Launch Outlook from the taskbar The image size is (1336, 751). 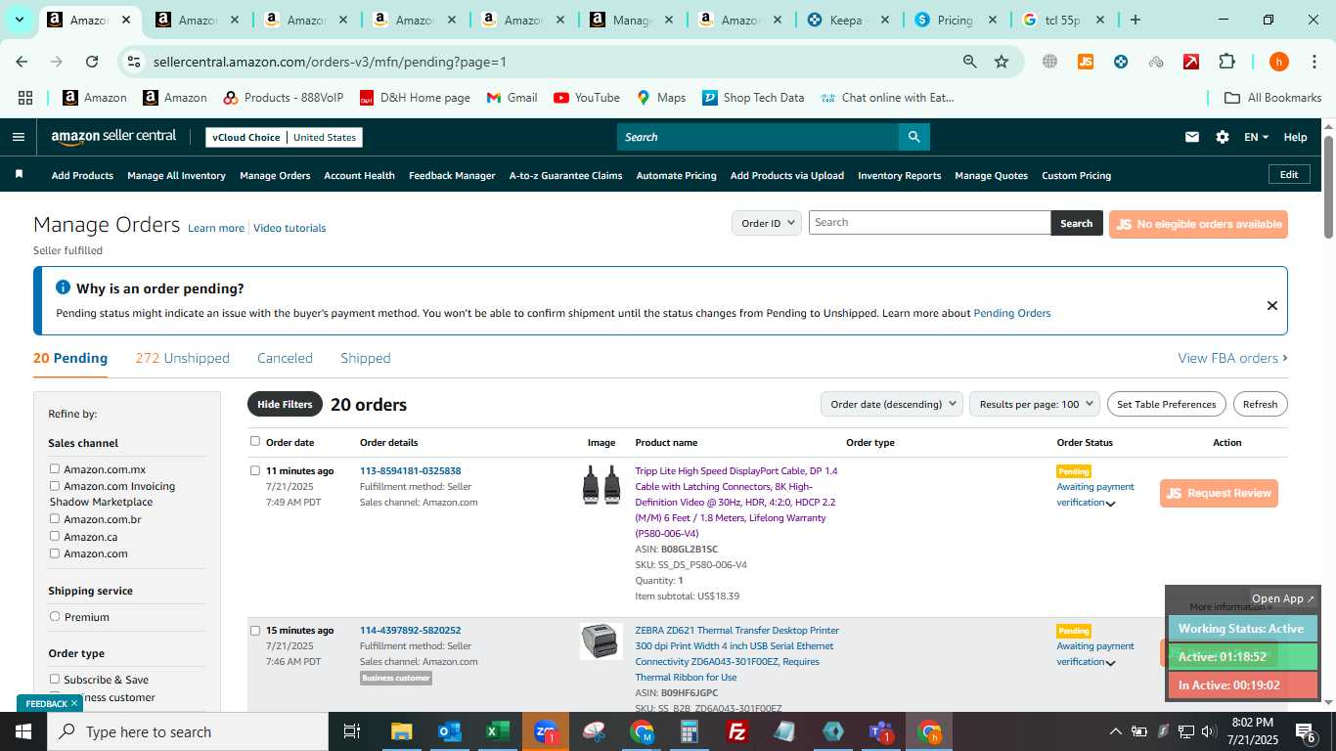pyautogui.click(x=449, y=731)
